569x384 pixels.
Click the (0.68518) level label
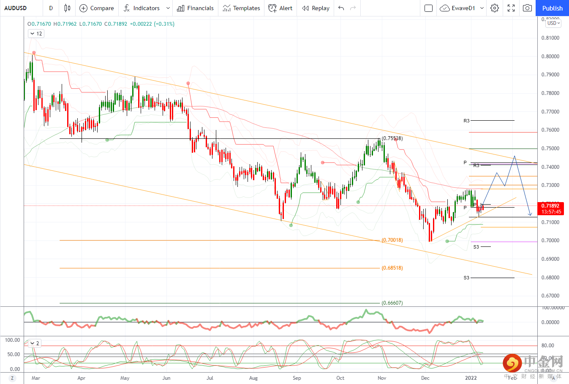(392, 268)
